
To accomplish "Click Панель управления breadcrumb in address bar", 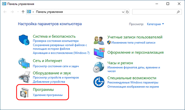I will (49, 12).
